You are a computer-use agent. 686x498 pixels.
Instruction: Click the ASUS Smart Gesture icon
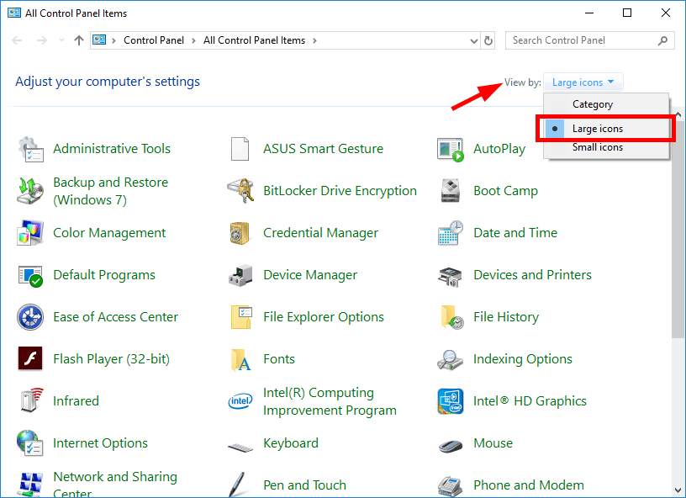240,149
